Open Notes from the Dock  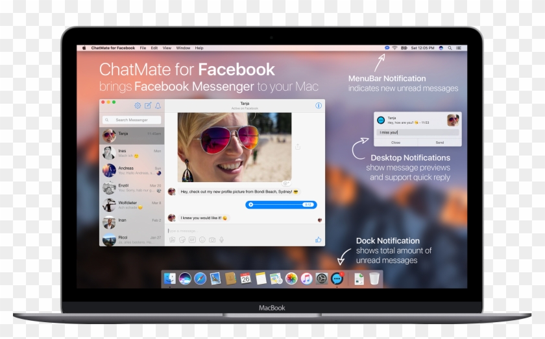261,278
